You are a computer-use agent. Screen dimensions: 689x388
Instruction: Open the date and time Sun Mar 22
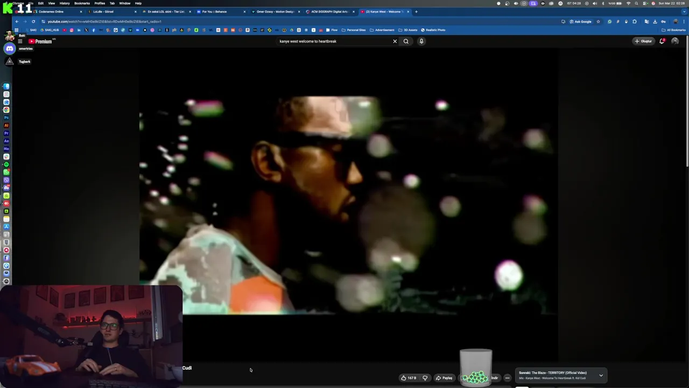click(671, 3)
